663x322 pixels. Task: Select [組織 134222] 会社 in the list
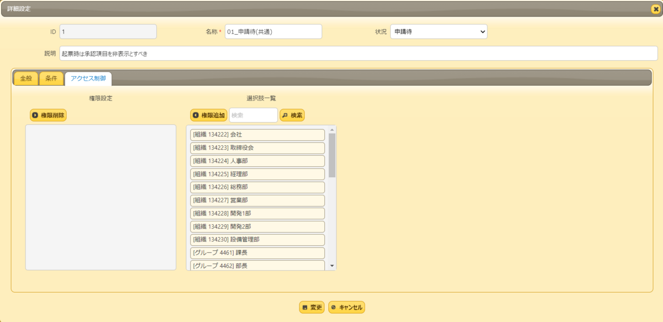click(x=257, y=135)
